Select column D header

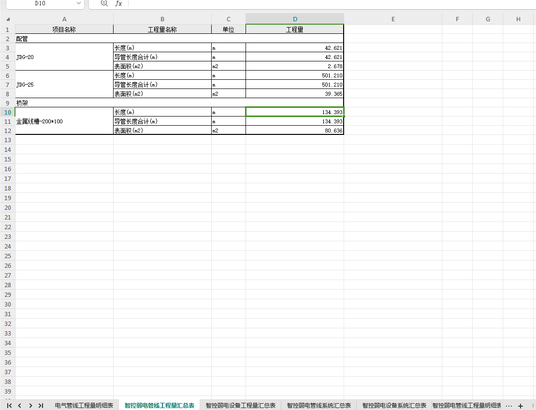coord(295,19)
